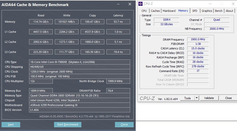Minimize the CPU-Z window

pos(210,4)
